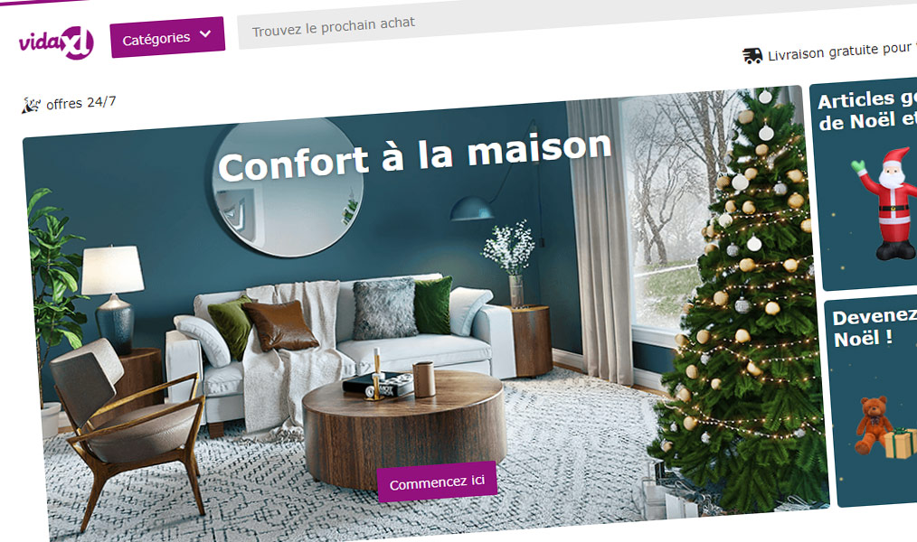Click the table lamp in banner image
Viewport: 917px width, 542px height.
[113, 298]
